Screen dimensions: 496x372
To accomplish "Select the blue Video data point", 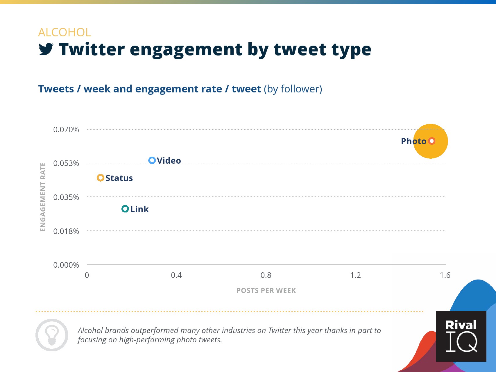I will point(152,160).
